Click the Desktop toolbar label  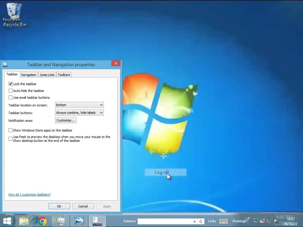tap(239, 221)
